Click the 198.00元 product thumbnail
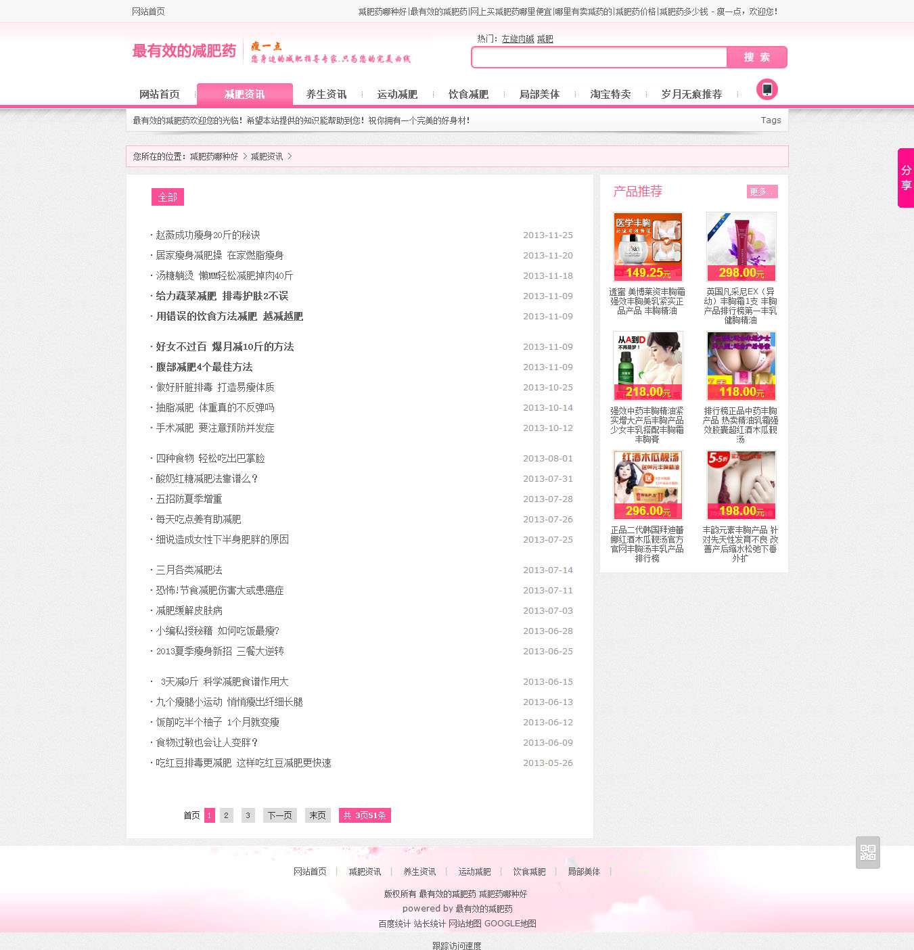 [741, 484]
